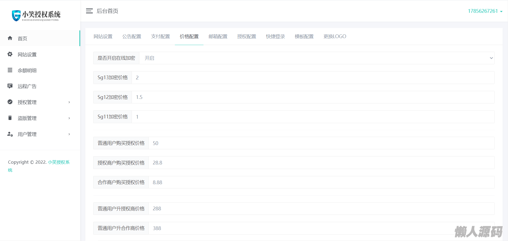
Task: Click the Sg13加密价格 input field
Action: (x=313, y=78)
